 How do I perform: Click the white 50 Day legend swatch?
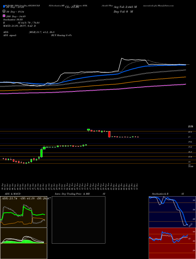click(4, 11)
